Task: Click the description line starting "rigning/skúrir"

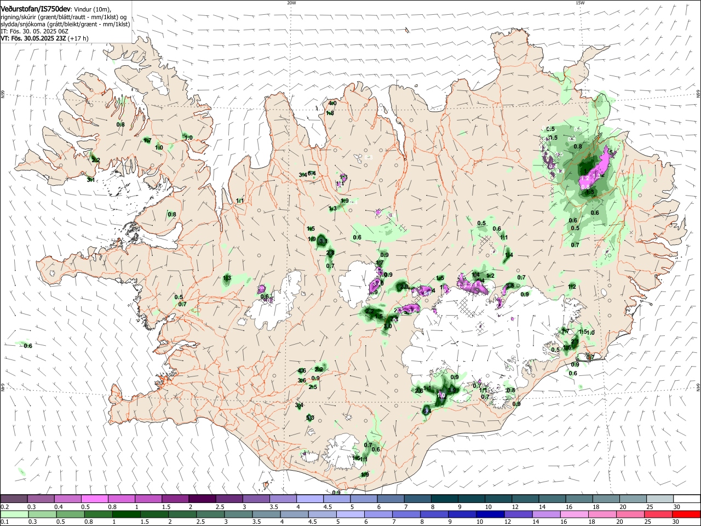Action: tap(63, 16)
